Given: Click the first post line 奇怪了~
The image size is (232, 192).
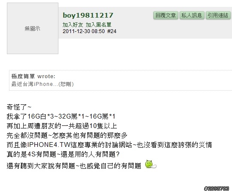Looking at the screenshot, I should point(19,107).
